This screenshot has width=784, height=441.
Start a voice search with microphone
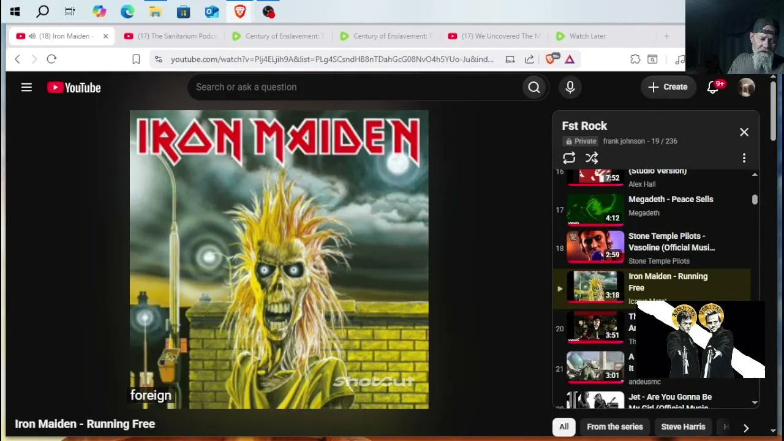[x=570, y=88]
